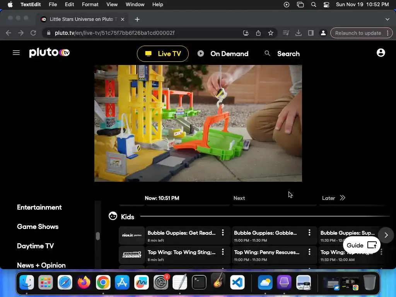Screen dimensions: 396x297
Task: Go back in browser history
Action: 9,33
